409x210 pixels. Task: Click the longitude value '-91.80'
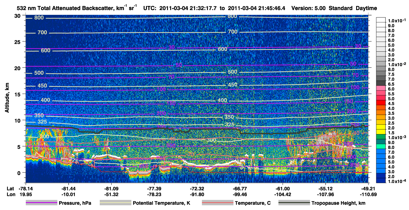pyautogui.click(x=197, y=194)
